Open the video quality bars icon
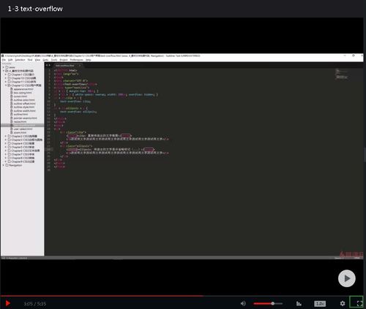The width and height of the screenshot is (366, 309). pos(299,303)
